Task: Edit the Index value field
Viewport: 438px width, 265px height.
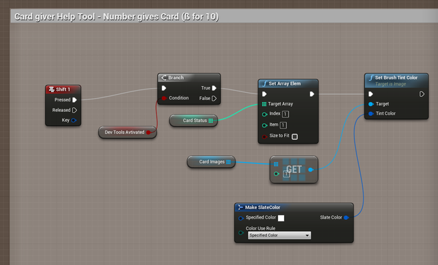Action: point(285,114)
